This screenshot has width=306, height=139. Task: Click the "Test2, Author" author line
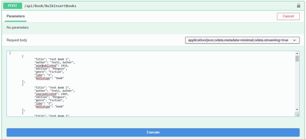(55, 91)
